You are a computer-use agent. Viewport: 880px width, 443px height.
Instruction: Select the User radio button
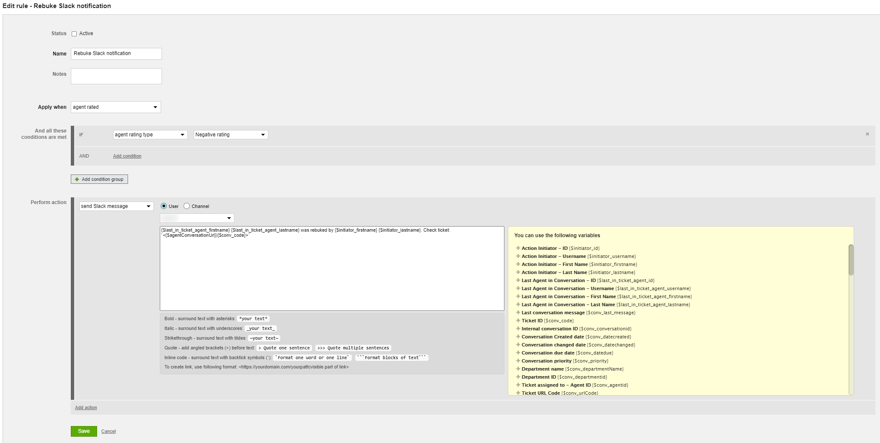tap(164, 206)
